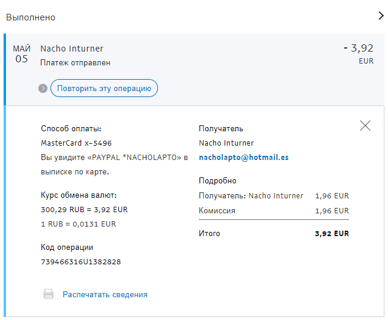Open the nacholapto@hotmail.es email link
The image size is (388, 320).
click(x=243, y=158)
